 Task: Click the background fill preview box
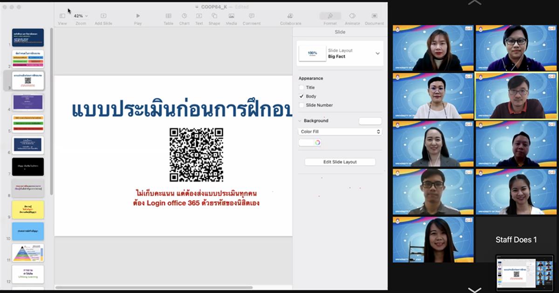tap(370, 121)
